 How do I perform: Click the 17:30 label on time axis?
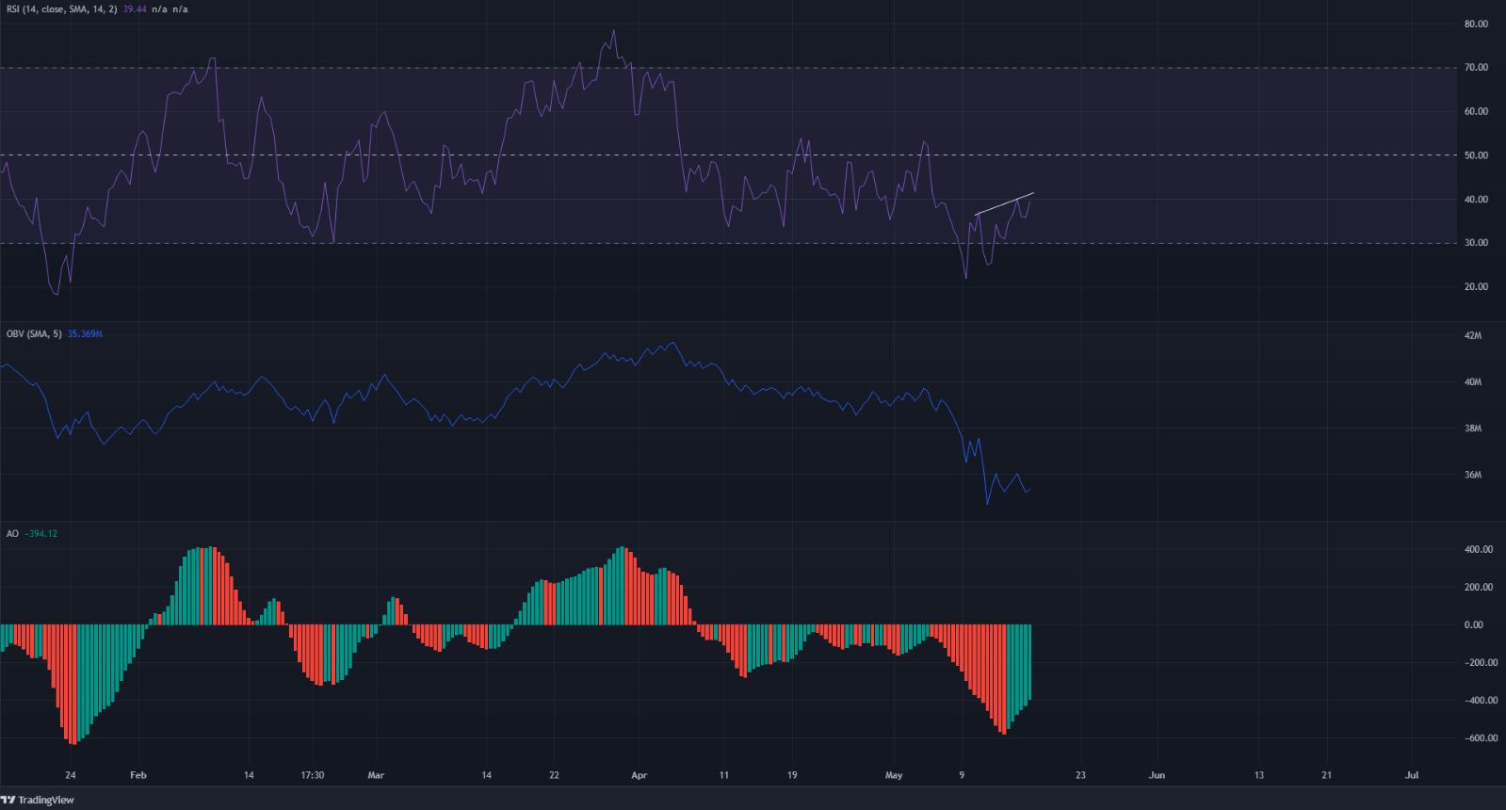pyautogui.click(x=312, y=776)
